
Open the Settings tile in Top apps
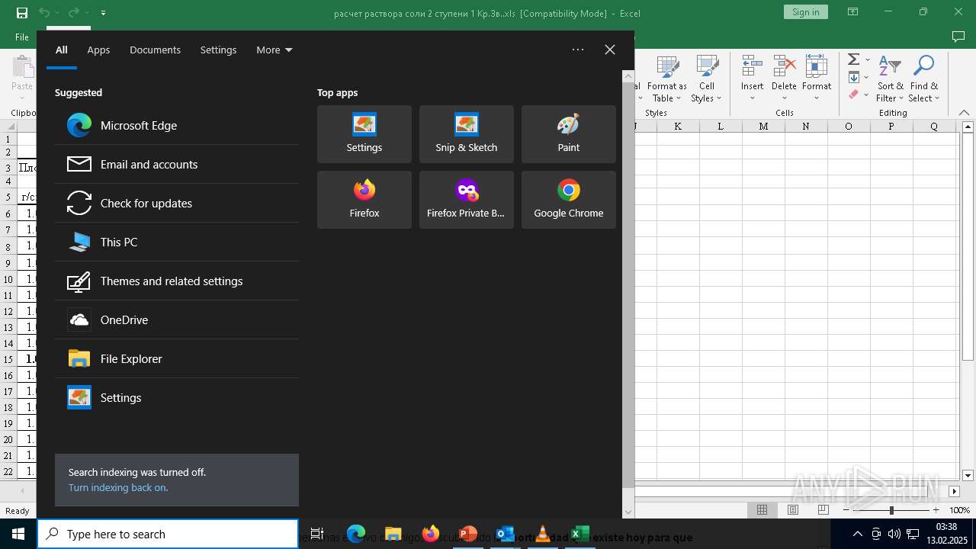tap(364, 134)
